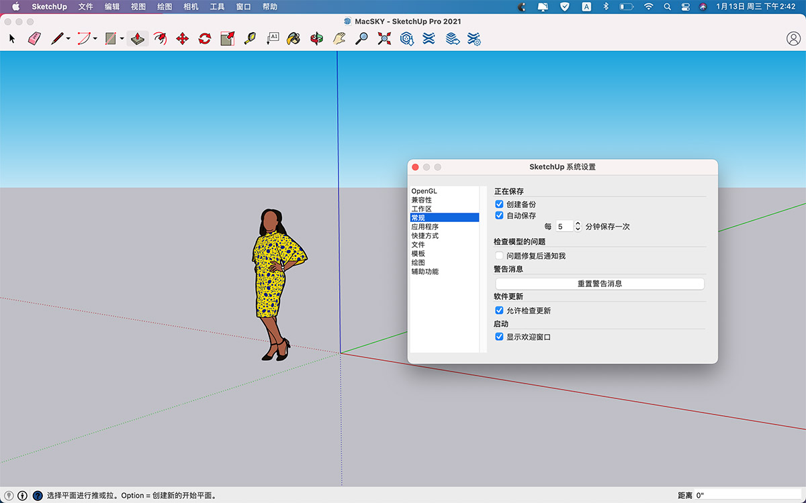This screenshot has width=806, height=503.
Task: Click the Wi-Fi menu bar icon
Action: [648, 7]
